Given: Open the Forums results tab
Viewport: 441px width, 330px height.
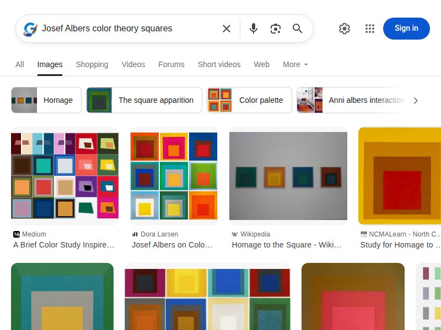Looking at the screenshot, I should (171, 64).
